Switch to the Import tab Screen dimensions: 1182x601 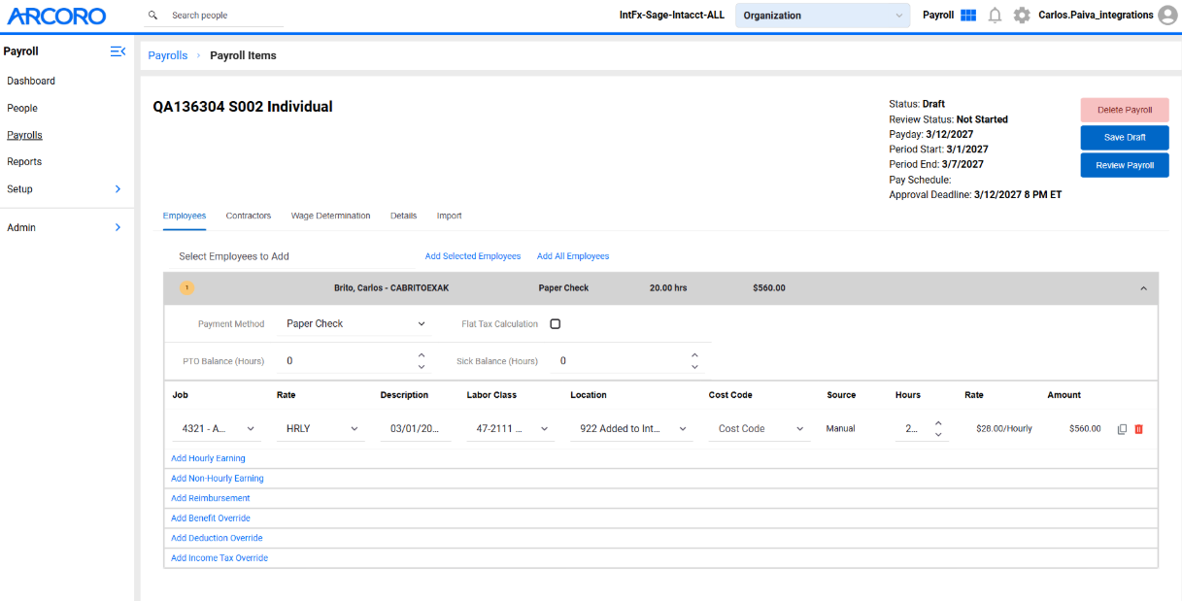[x=449, y=216]
